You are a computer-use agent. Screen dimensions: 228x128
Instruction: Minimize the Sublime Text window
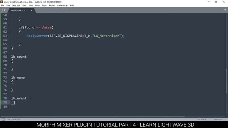[209, 2]
